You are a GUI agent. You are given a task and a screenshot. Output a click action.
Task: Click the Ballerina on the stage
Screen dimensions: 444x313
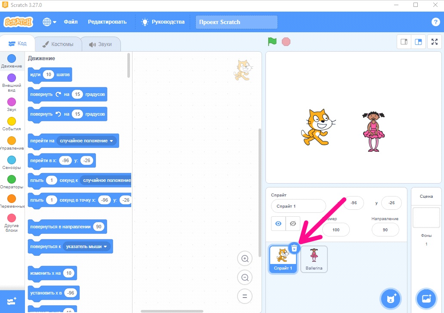[x=373, y=131]
